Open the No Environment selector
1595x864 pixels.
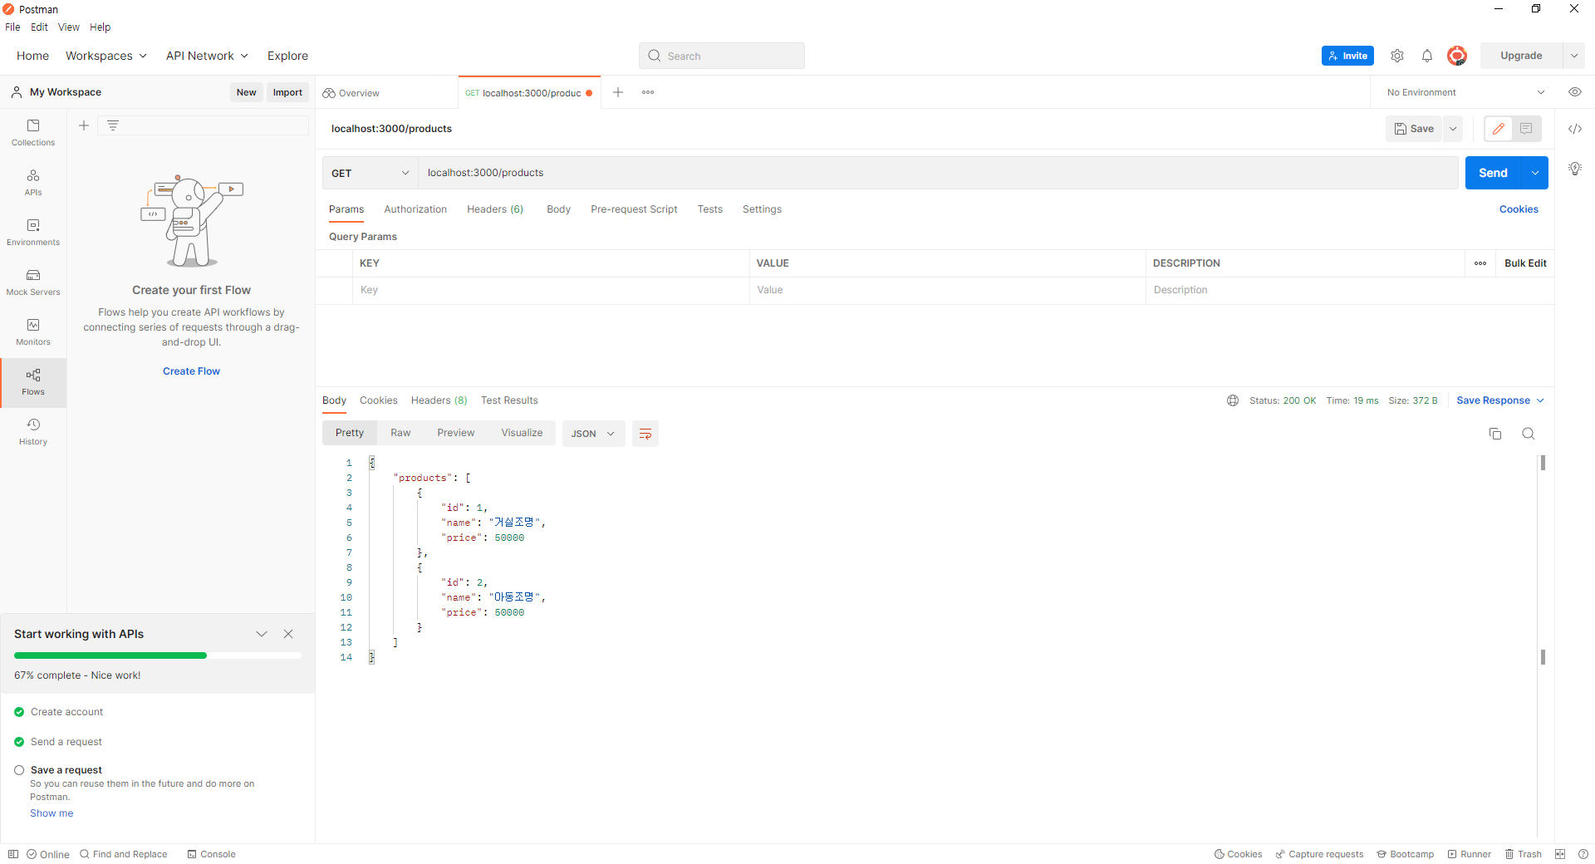tap(1466, 92)
